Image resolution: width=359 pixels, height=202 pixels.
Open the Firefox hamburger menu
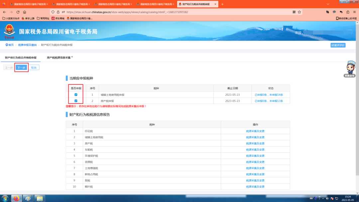click(x=354, y=12)
